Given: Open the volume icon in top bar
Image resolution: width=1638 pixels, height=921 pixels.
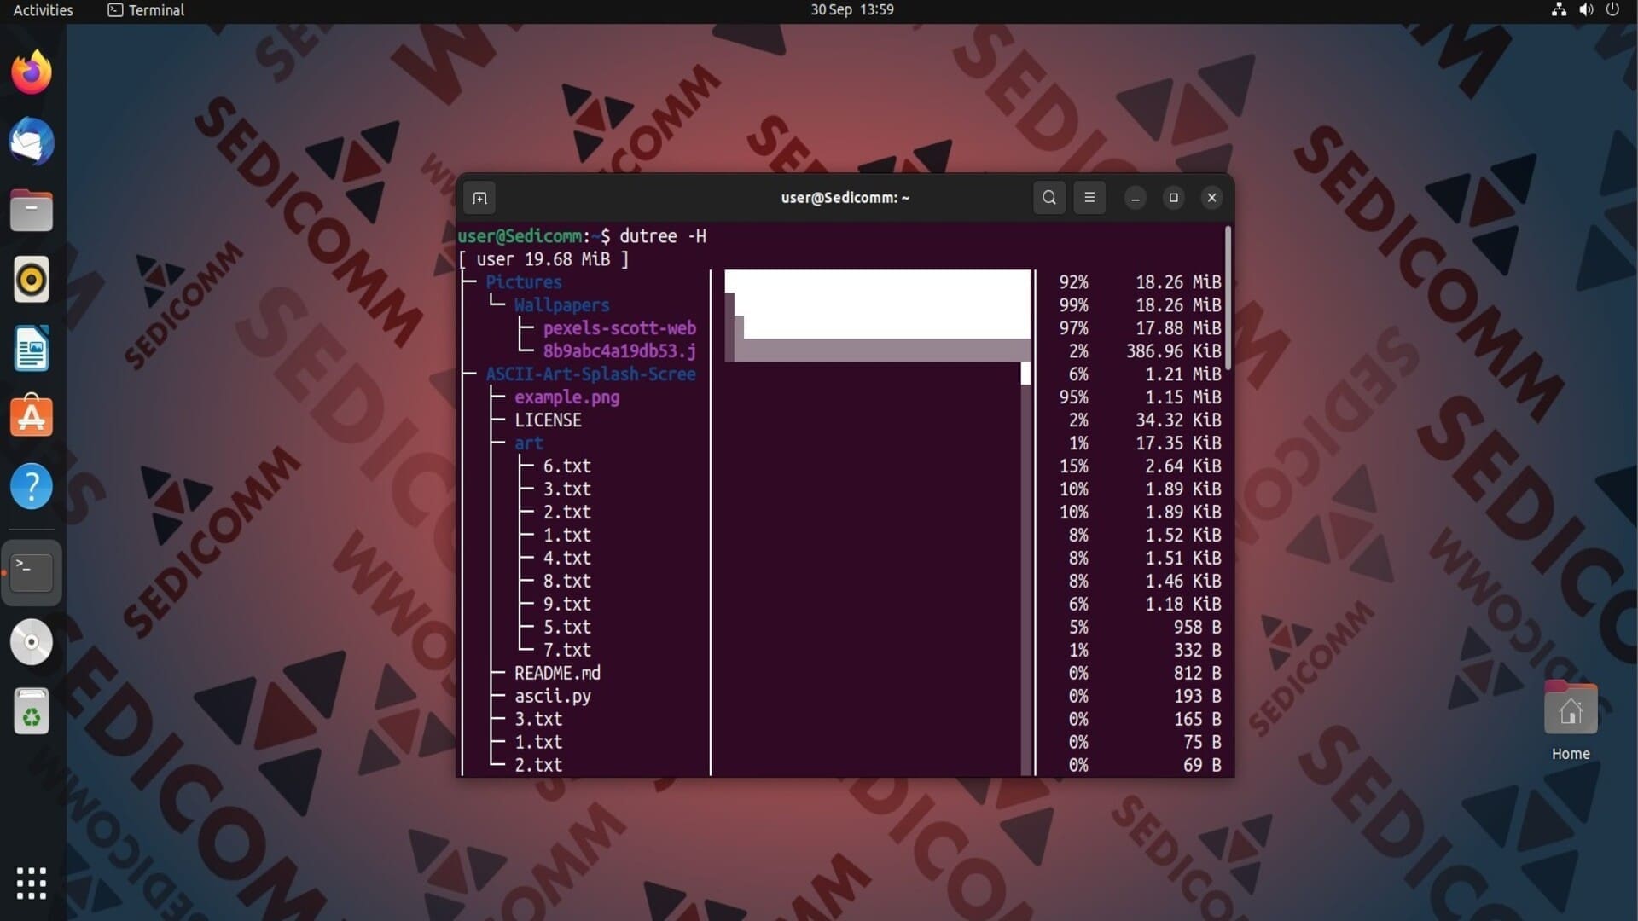Looking at the screenshot, I should [1586, 9].
